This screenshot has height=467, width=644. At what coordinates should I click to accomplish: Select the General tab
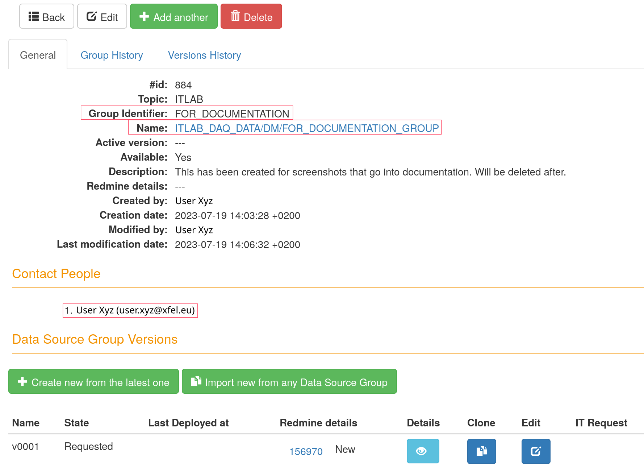[x=38, y=55]
